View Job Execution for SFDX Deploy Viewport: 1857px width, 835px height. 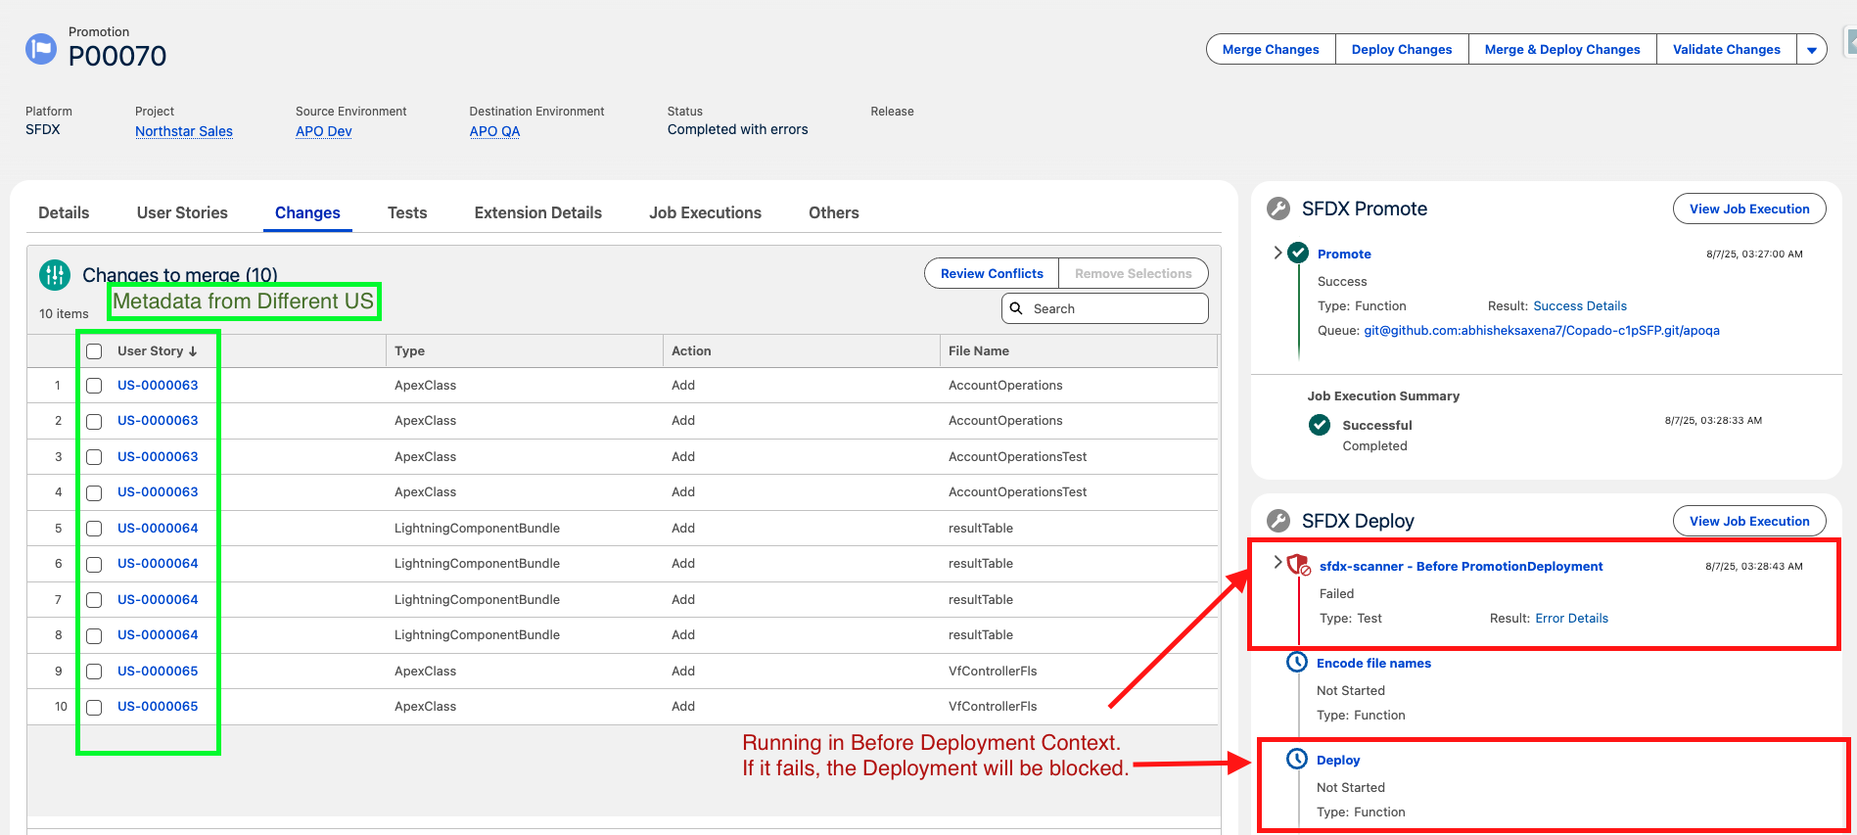(x=1749, y=521)
